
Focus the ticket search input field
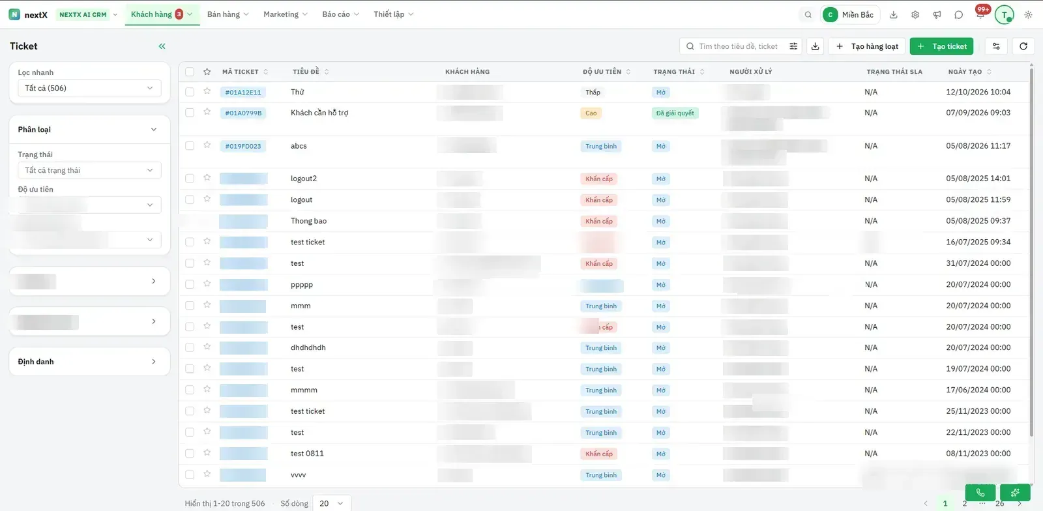pos(738,46)
